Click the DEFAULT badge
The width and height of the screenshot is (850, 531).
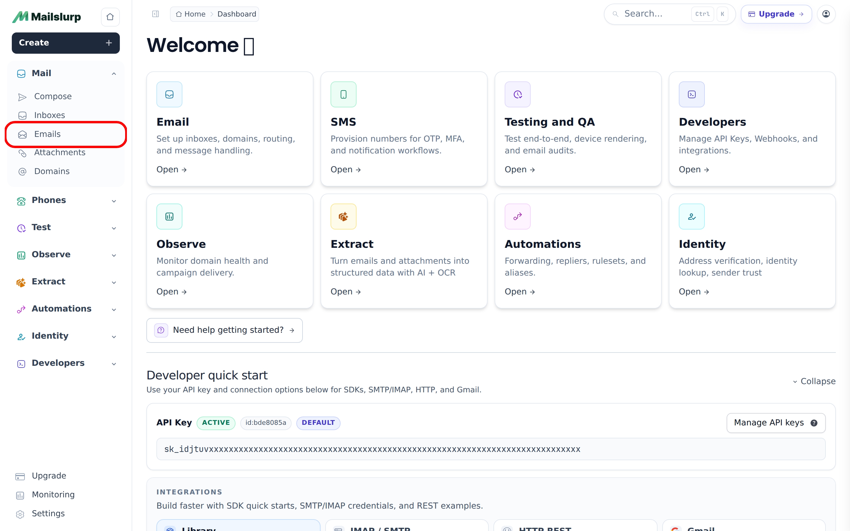coord(318,423)
